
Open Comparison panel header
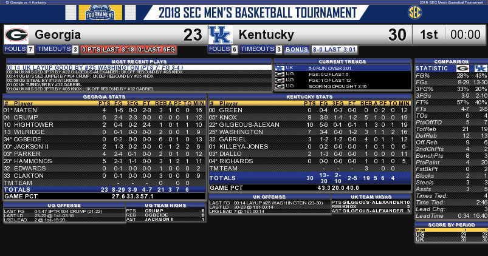pyautogui.click(x=452, y=61)
